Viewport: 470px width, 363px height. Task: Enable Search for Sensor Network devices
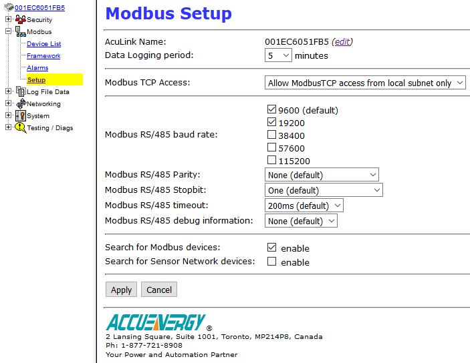pos(271,262)
